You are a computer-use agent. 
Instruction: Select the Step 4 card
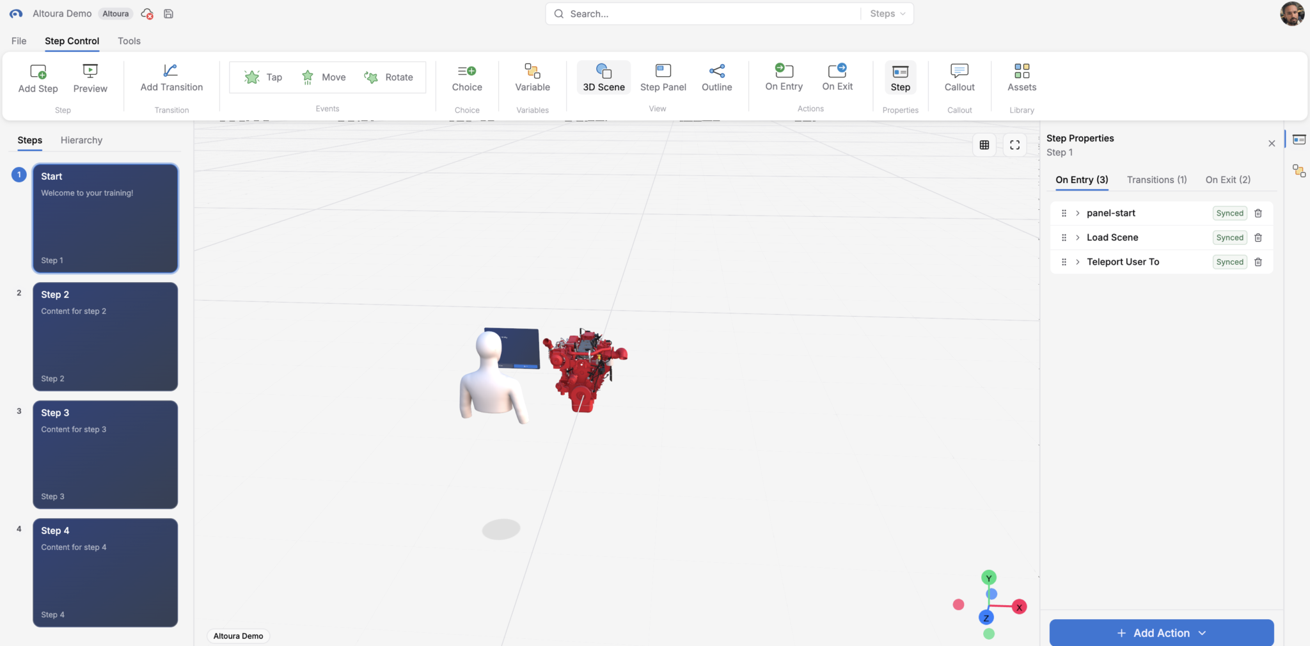point(106,572)
